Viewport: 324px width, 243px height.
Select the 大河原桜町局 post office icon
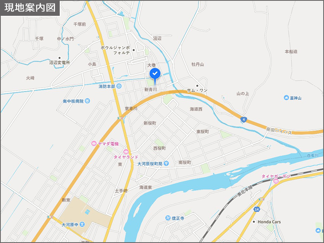166,163
